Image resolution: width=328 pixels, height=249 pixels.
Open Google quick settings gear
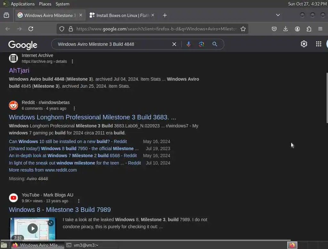304,44
